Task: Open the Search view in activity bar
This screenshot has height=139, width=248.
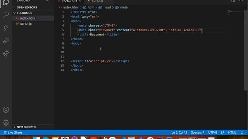Action: pyautogui.click(x=6, y=15)
